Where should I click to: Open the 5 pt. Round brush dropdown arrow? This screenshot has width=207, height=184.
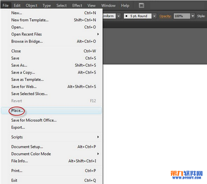pos(154,16)
